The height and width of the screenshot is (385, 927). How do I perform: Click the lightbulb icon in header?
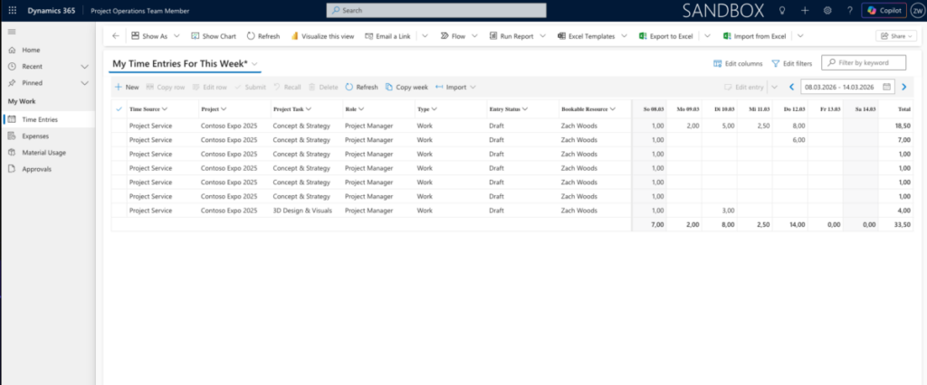coord(782,10)
